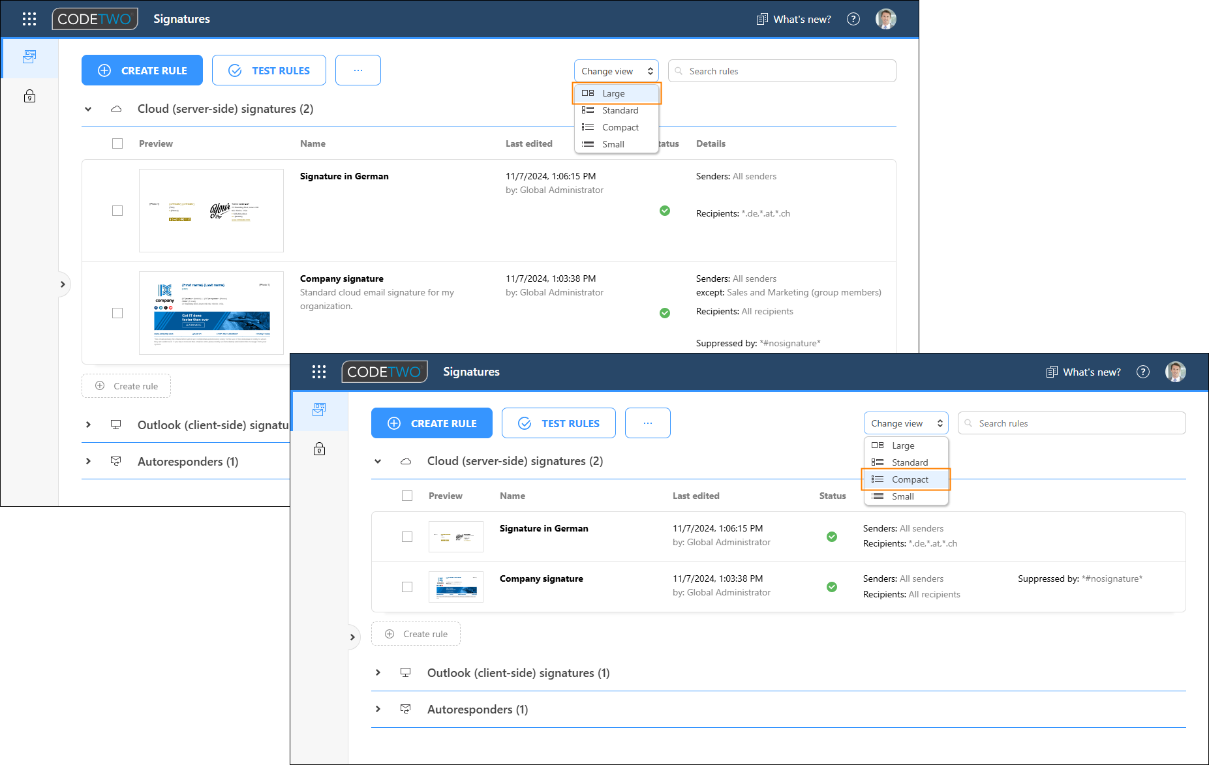Open user avatar in front window
1209x765 pixels.
point(1176,372)
